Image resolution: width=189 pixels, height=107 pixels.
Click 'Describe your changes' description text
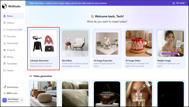pyautogui.click(x=137, y=65)
